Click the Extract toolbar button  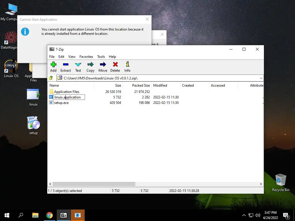click(x=66, y=67)
